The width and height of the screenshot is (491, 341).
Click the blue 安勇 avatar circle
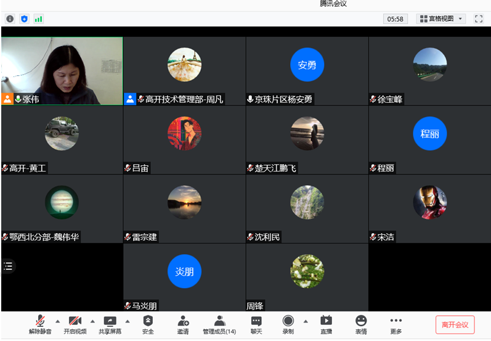click(307, 65)
